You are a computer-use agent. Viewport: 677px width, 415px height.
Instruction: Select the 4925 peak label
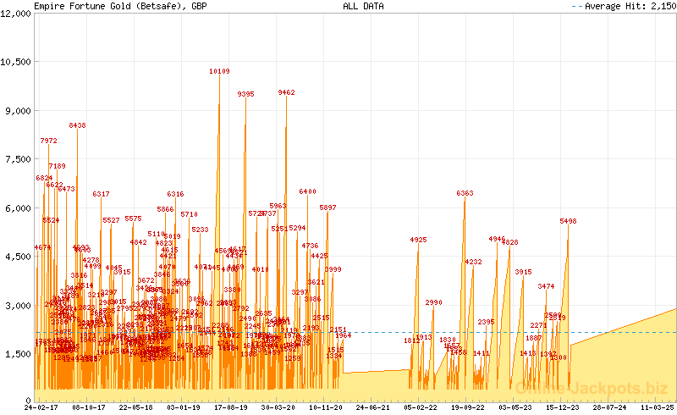(418, 240)
